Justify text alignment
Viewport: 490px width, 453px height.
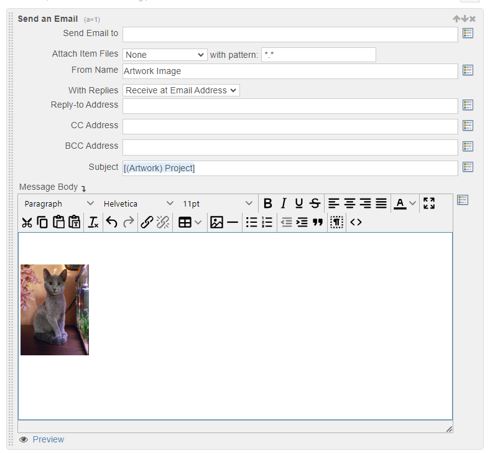point(381,203)
